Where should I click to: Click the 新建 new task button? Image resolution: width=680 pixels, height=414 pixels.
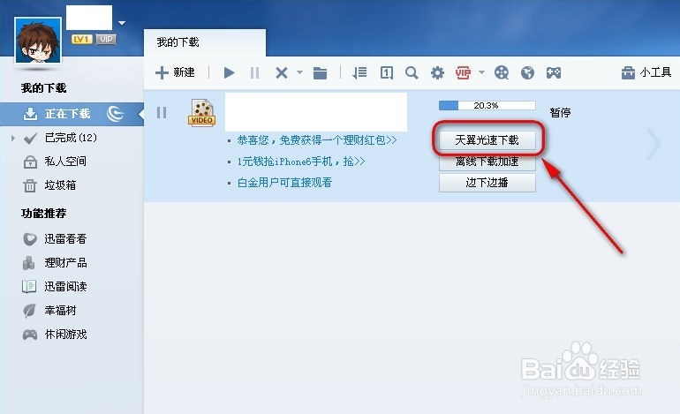point(175,72)
